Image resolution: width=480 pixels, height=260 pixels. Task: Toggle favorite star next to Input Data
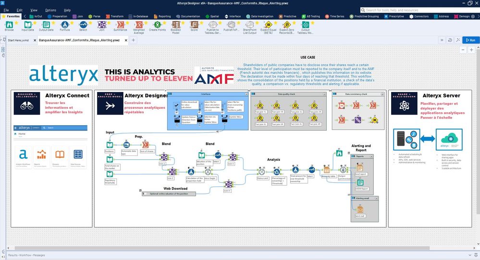(35, 23)
